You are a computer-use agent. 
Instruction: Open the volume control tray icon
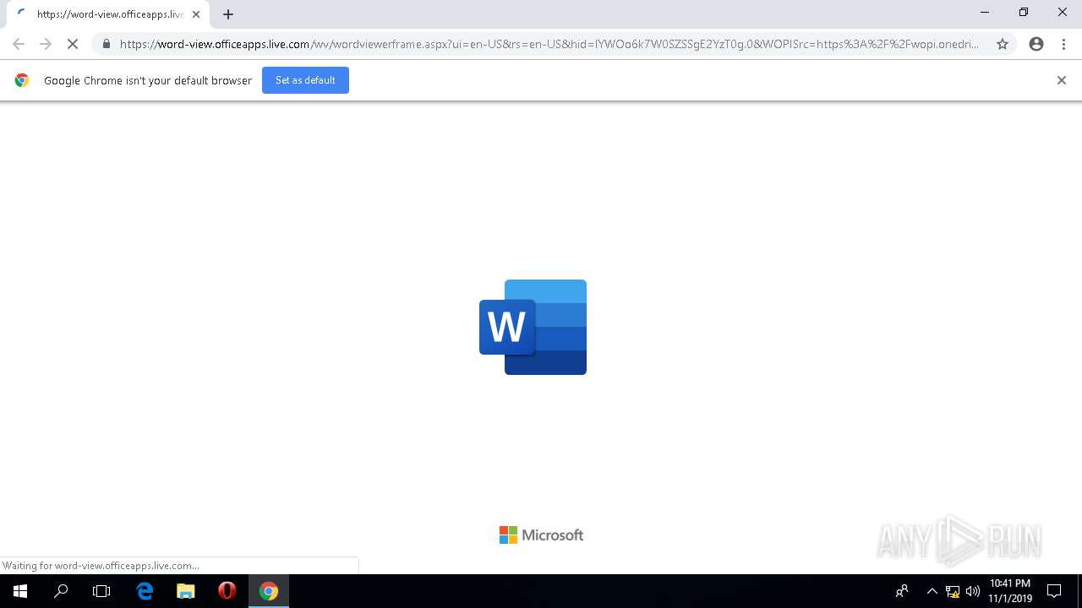[x=973, y=591]
